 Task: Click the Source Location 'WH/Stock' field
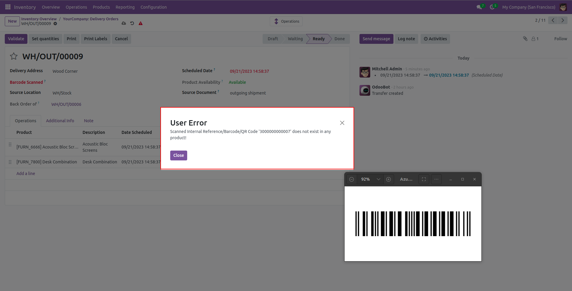[62, 93]
